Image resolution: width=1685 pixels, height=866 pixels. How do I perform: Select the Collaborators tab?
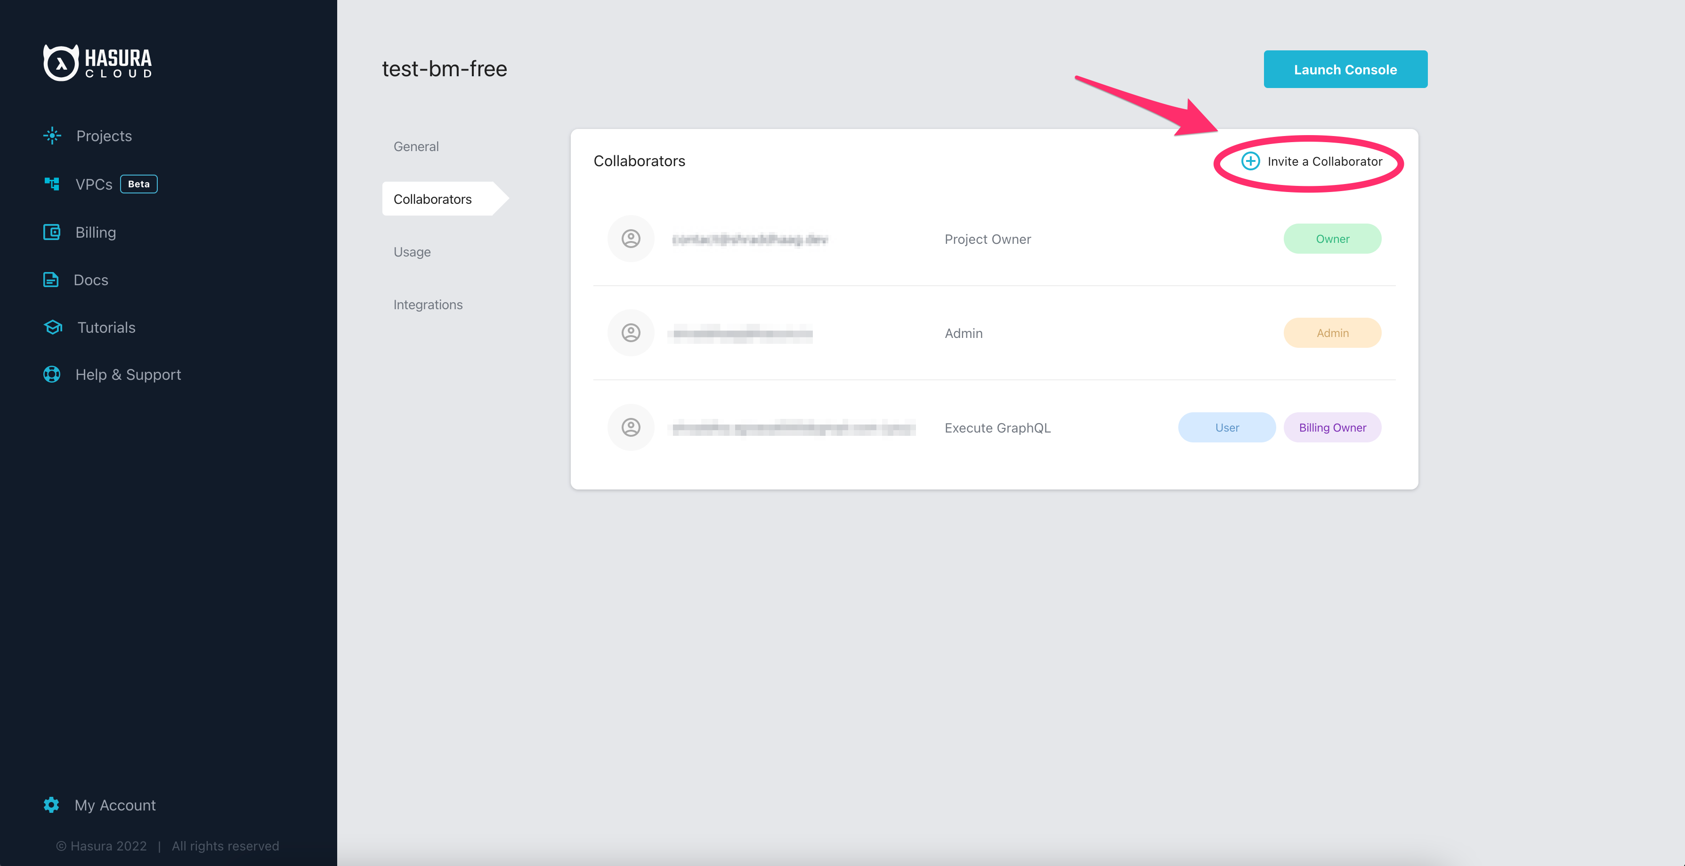[433, 199]
